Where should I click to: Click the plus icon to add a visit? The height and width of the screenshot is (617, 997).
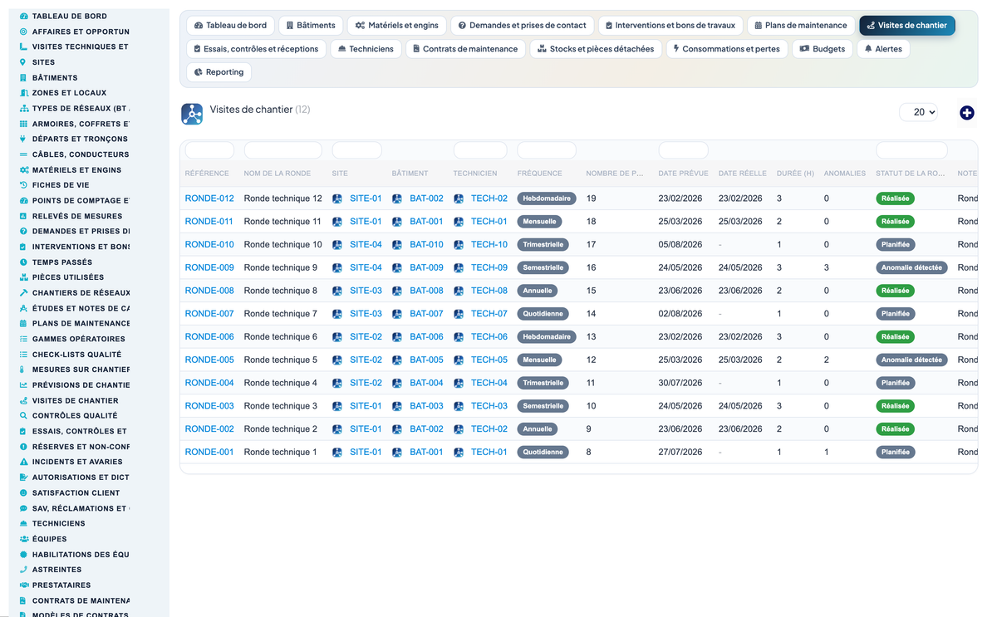966,113
